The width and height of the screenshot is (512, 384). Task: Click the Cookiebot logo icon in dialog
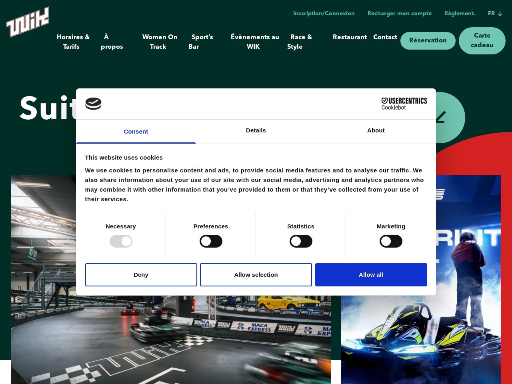point(93,104)
